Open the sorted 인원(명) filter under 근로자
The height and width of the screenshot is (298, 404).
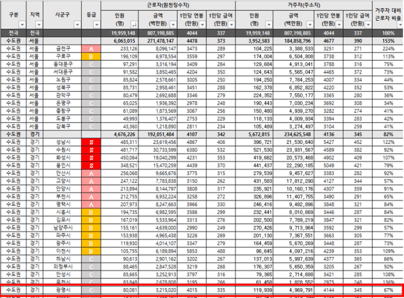pyautogui.click(x=134, y=25)
